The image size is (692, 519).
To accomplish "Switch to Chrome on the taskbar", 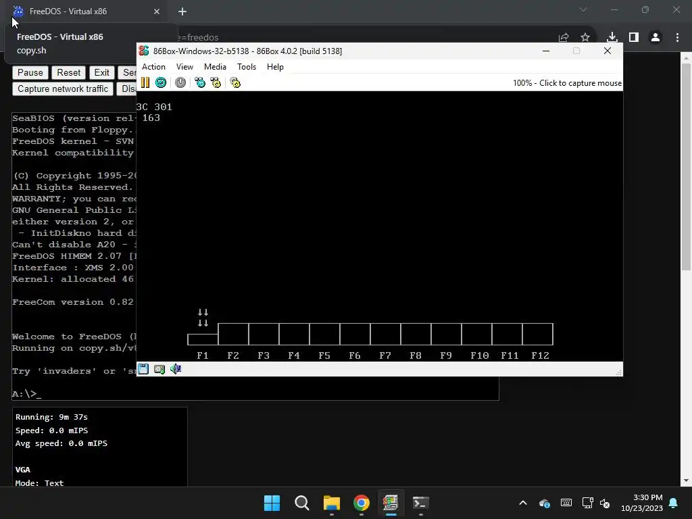I will [x=361, y=503].
